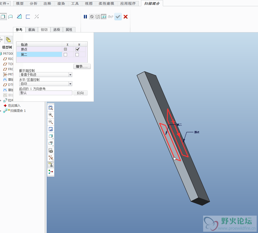Toggle N checkbox for 第二 trajectory

[x=77, y=54]
